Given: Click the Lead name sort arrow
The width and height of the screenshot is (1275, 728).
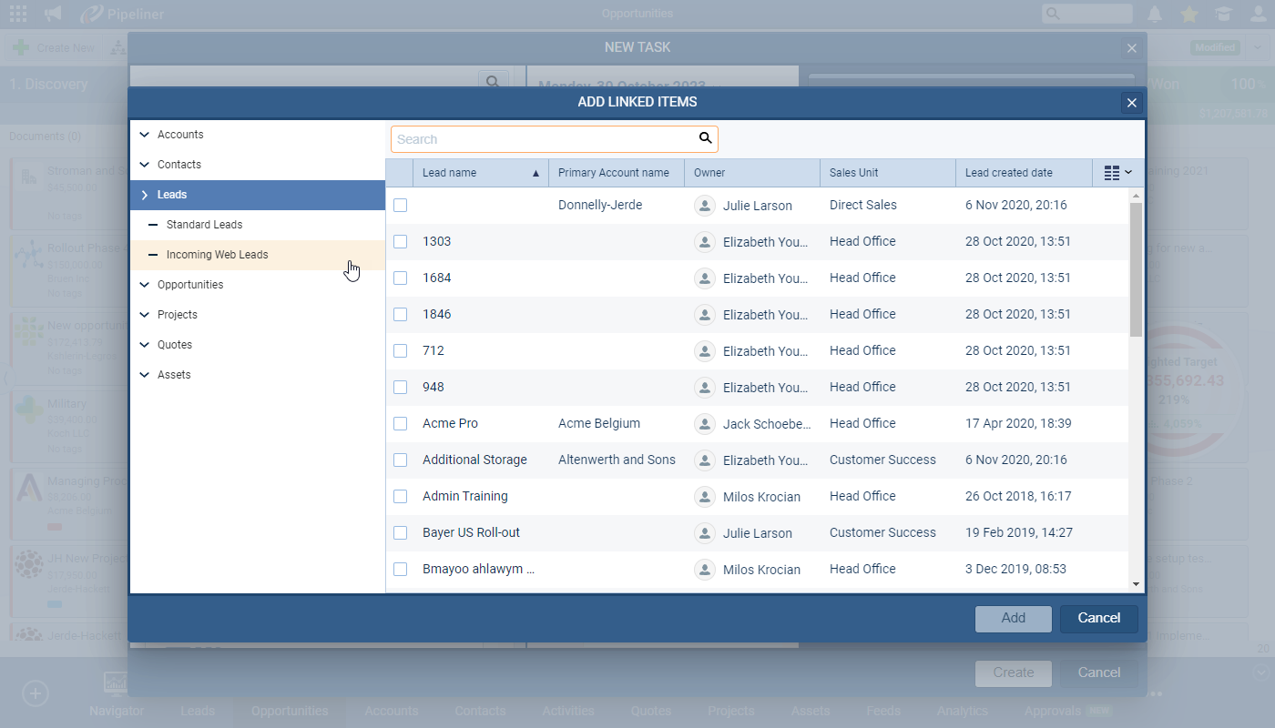Looking at the screenshot, I should pyautogui.click(x=535, y=173).
